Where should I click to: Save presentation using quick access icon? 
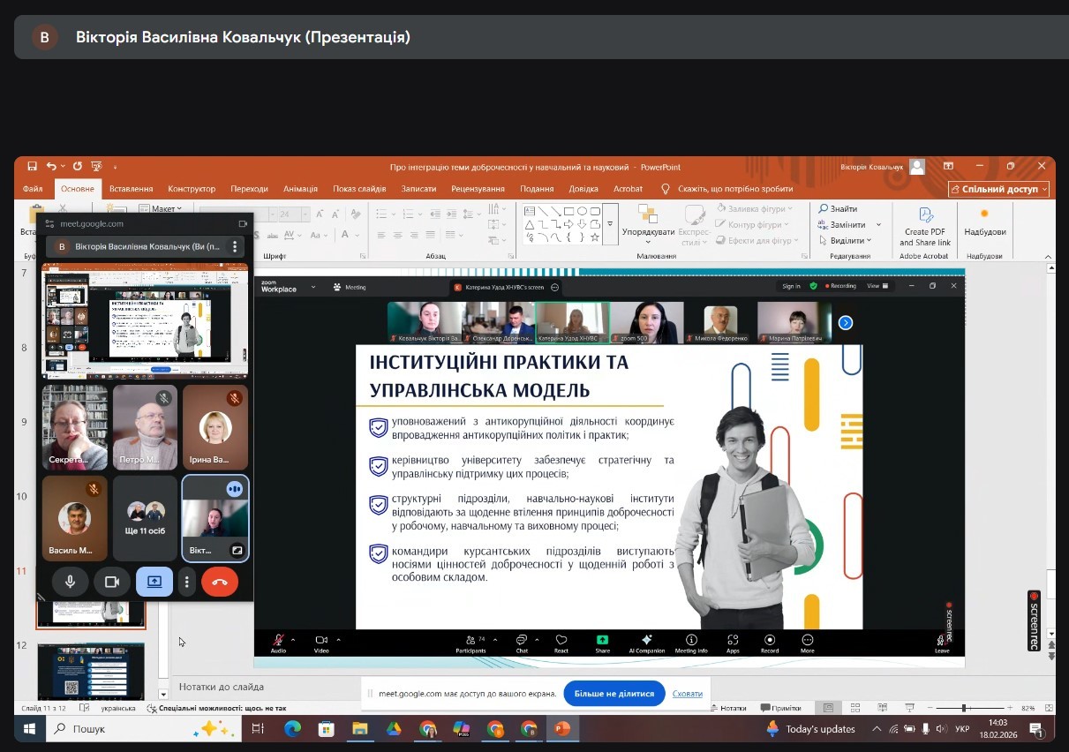32,166
